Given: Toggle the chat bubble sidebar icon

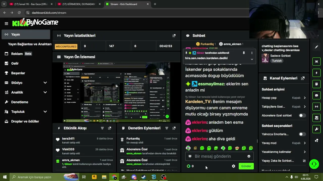Looking at the screenshot, I should (x=316, y=96).
